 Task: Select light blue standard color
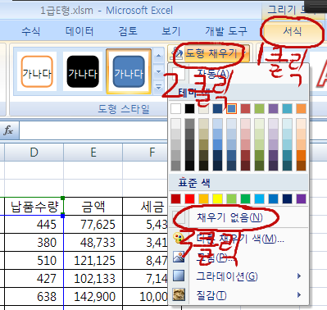coord(259,199)
